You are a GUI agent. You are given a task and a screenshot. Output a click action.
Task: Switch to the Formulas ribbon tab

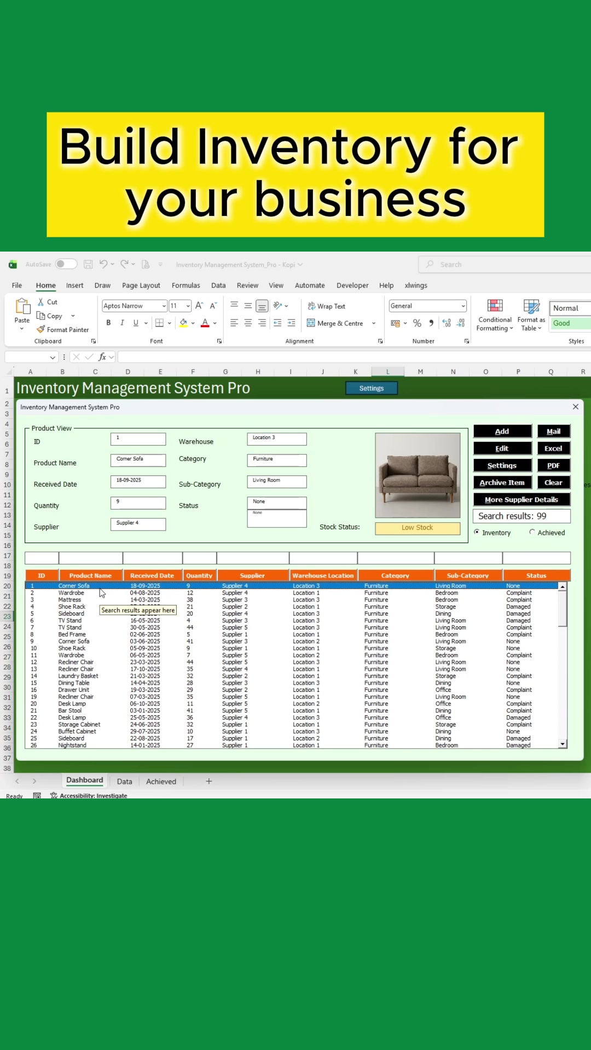(186, 285)
